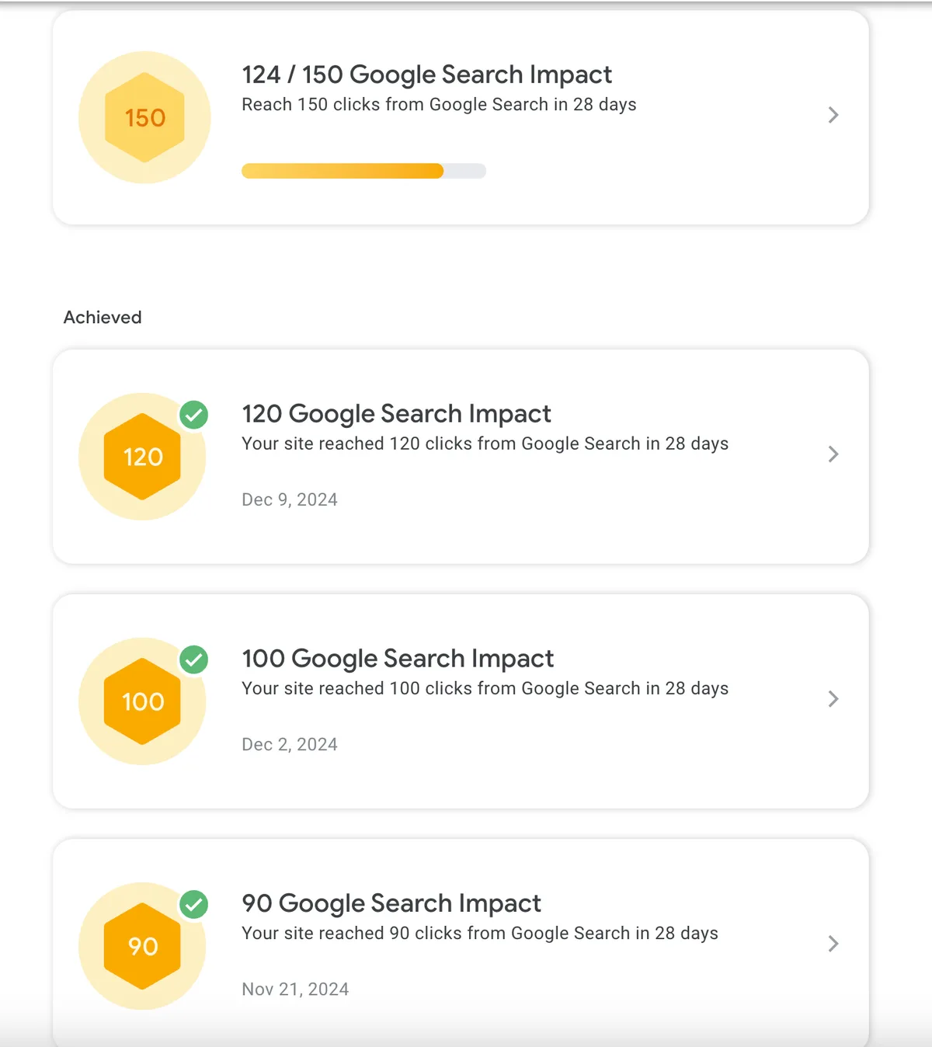Click 'Your site reached 120 clicks' description

(x=485, y=443)
